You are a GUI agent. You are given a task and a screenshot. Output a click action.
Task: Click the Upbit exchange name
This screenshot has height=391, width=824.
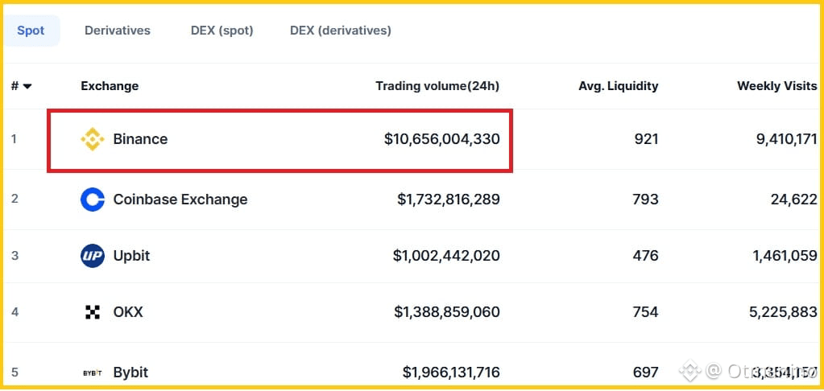click(x=131, y=256)
